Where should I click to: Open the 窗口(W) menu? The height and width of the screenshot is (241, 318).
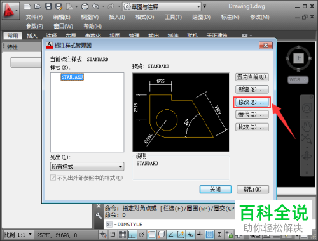pyautogui.click(x=63, y=27)
